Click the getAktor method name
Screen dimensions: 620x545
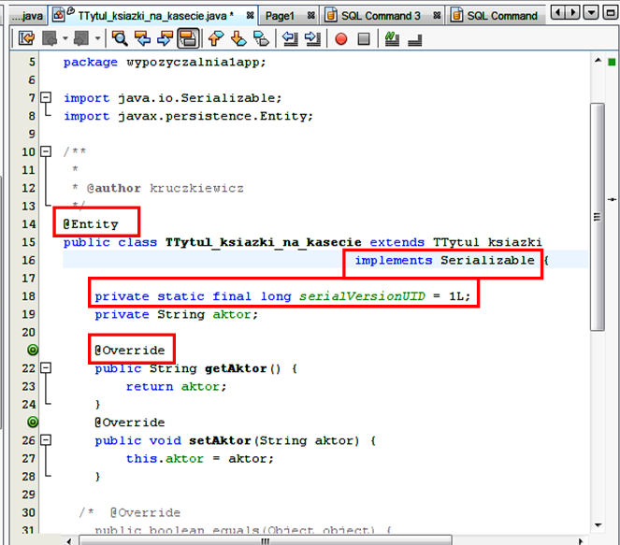[x=236, y=368]
